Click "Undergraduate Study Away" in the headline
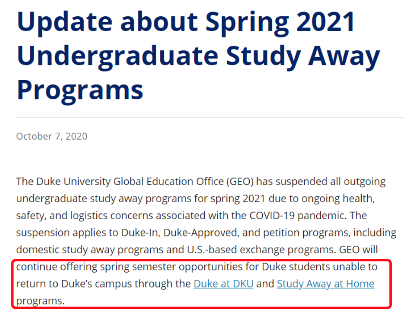The image size is (416, 315). 198,56
